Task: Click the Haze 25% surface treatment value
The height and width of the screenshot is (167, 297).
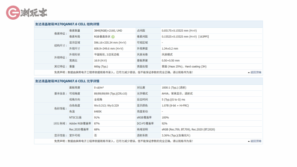Action: pyautogui.click(x=184, y=67)
